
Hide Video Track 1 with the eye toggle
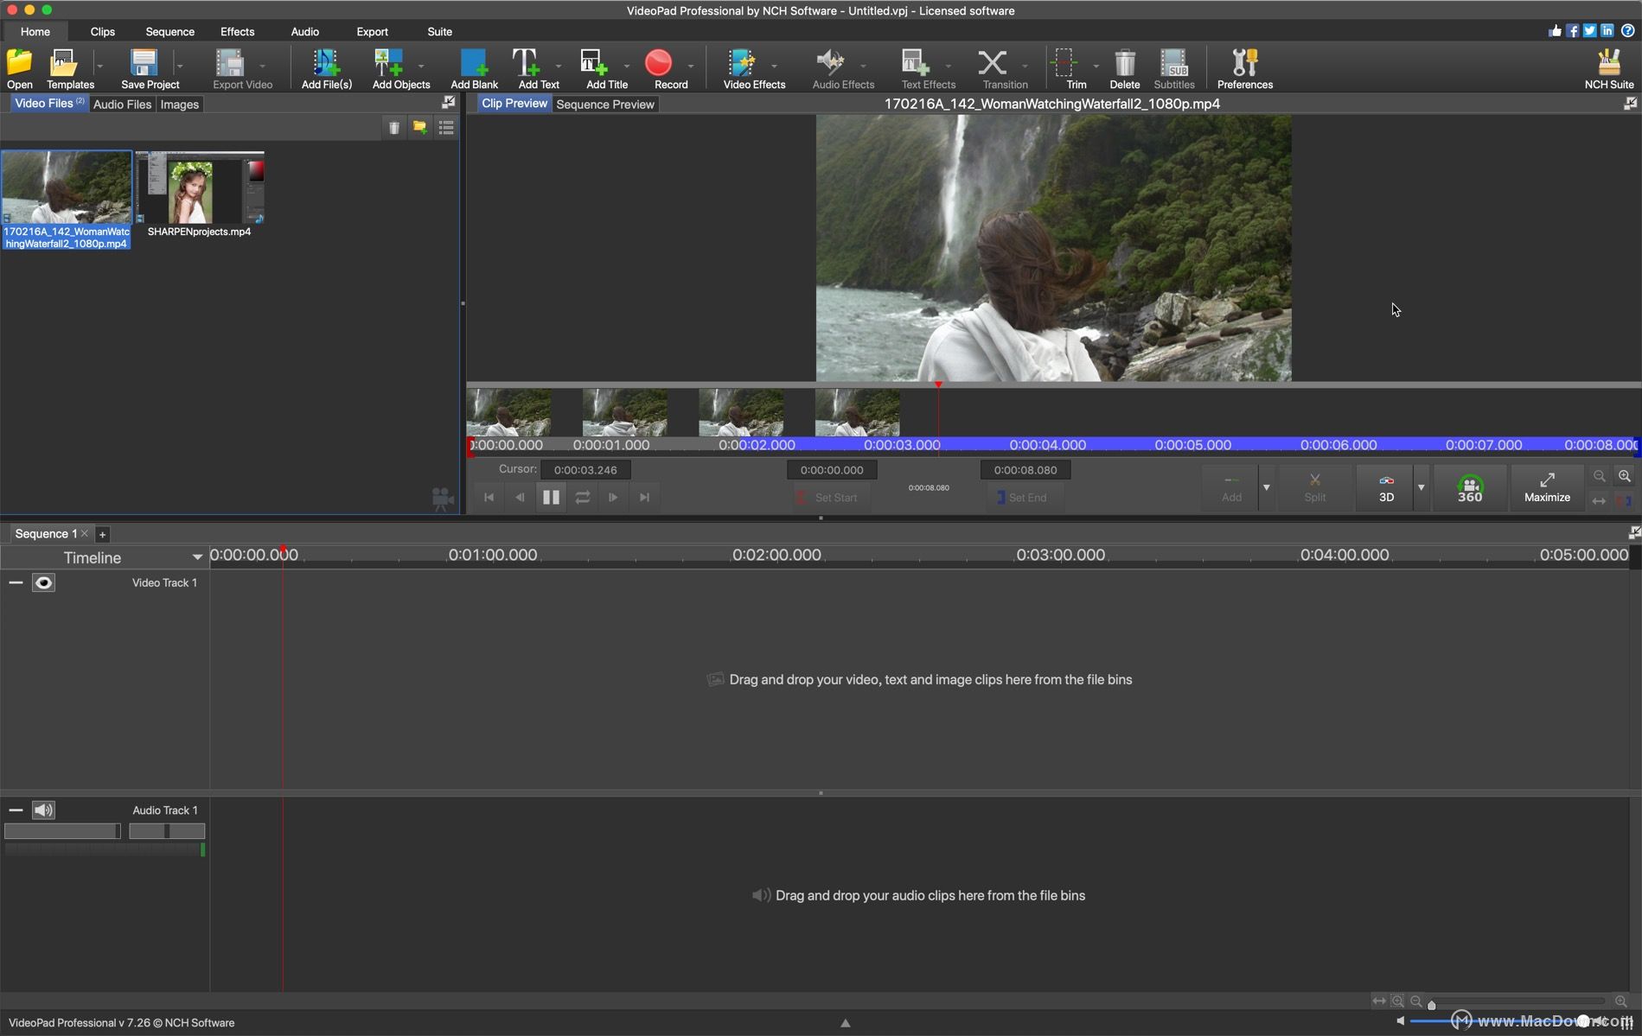pyautogui.click(x=43, y=582)
